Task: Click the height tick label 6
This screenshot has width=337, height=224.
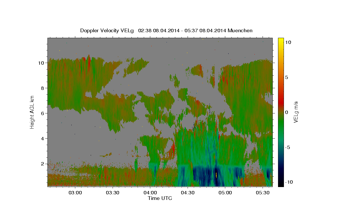Action: tap(43, 113)
